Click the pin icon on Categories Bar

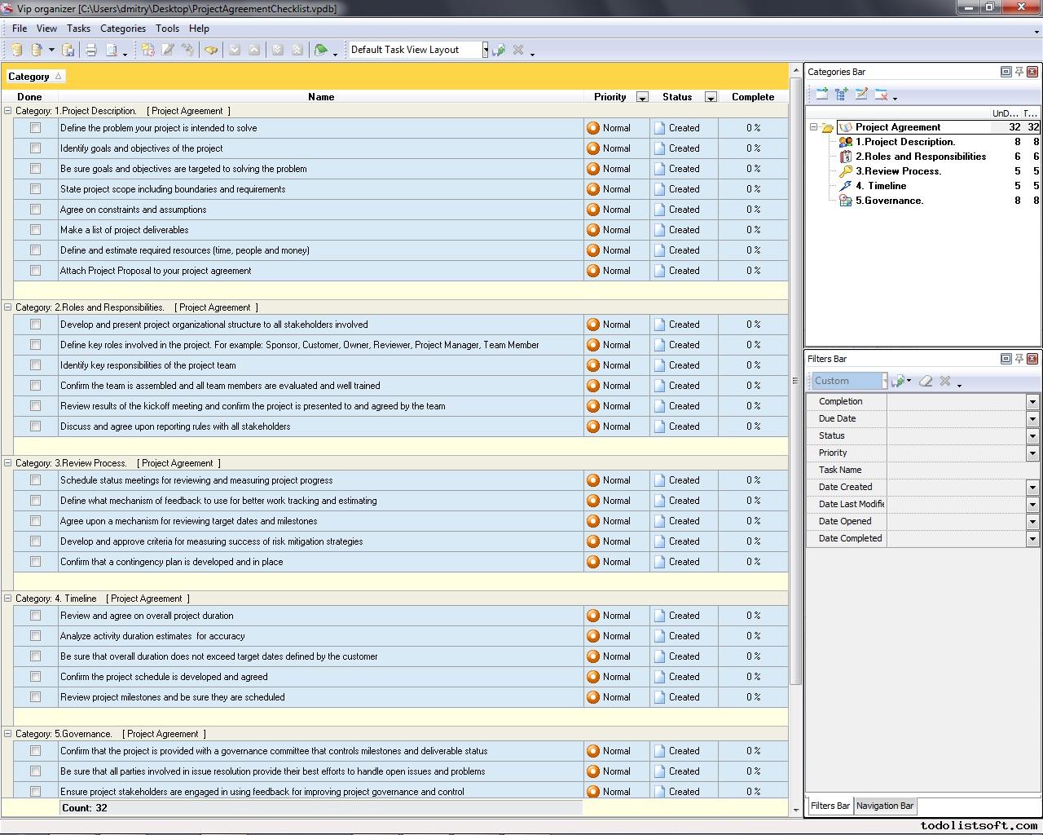pyautogui.click(x=1019, y=72)
